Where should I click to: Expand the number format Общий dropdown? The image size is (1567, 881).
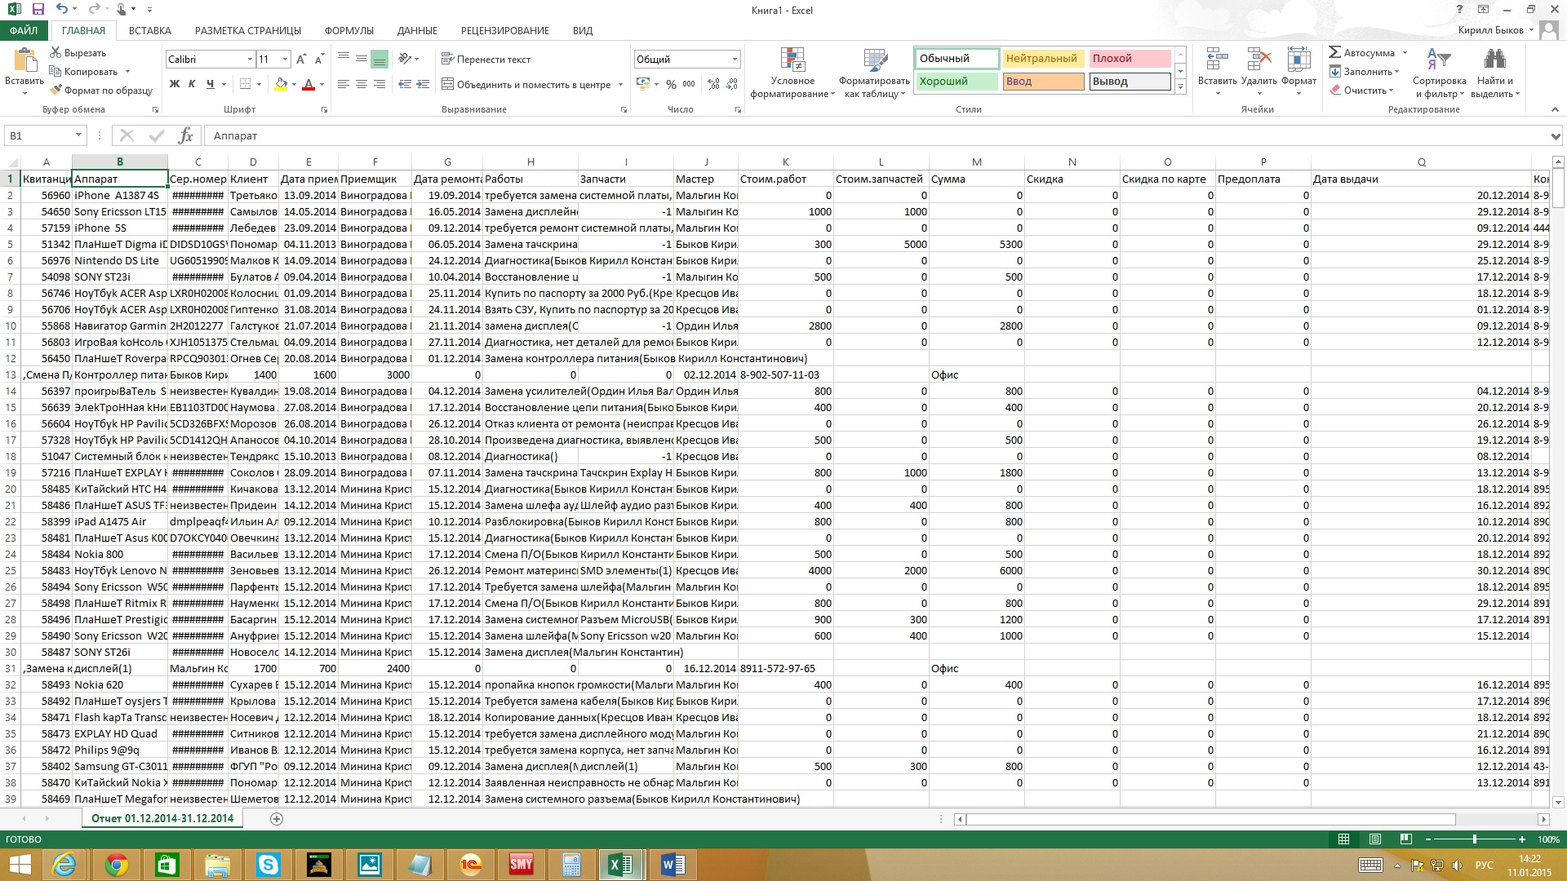735,60
